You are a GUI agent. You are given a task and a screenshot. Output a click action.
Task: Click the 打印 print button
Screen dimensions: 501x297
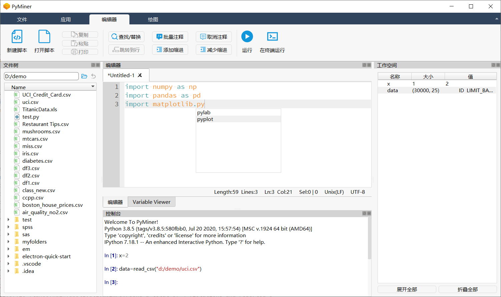[x=80, y=52]
